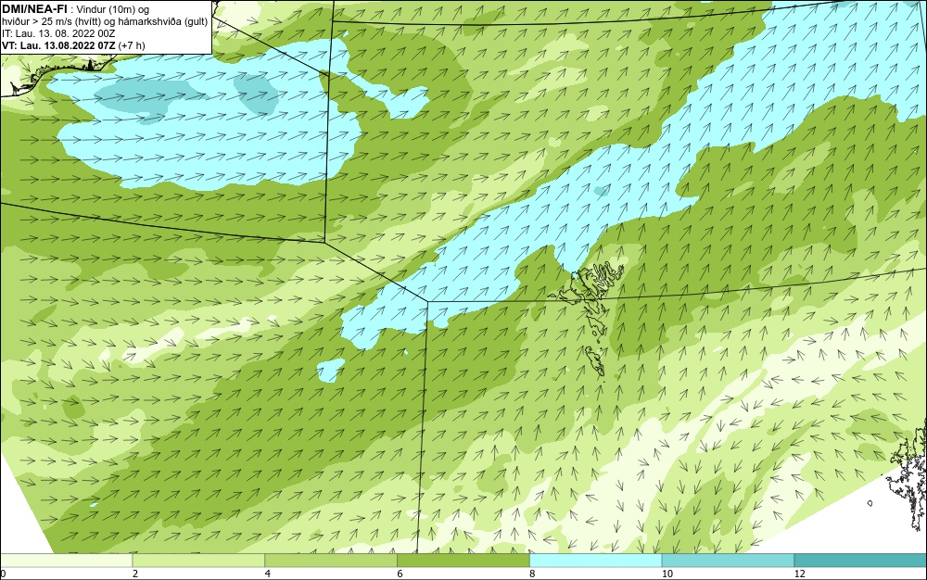Image resolution: width=927 pixels, height=580 pixels.
Task: Select the 4–6 m/s medium green legend color
Action: [331, 561]
